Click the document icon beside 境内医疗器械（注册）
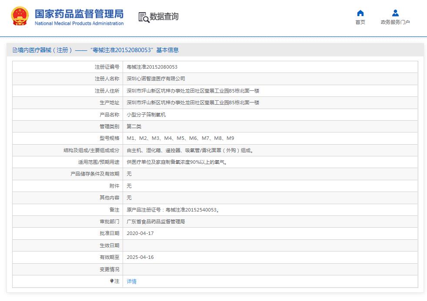This screenshot has height=301, width=427. click(14, 50)
